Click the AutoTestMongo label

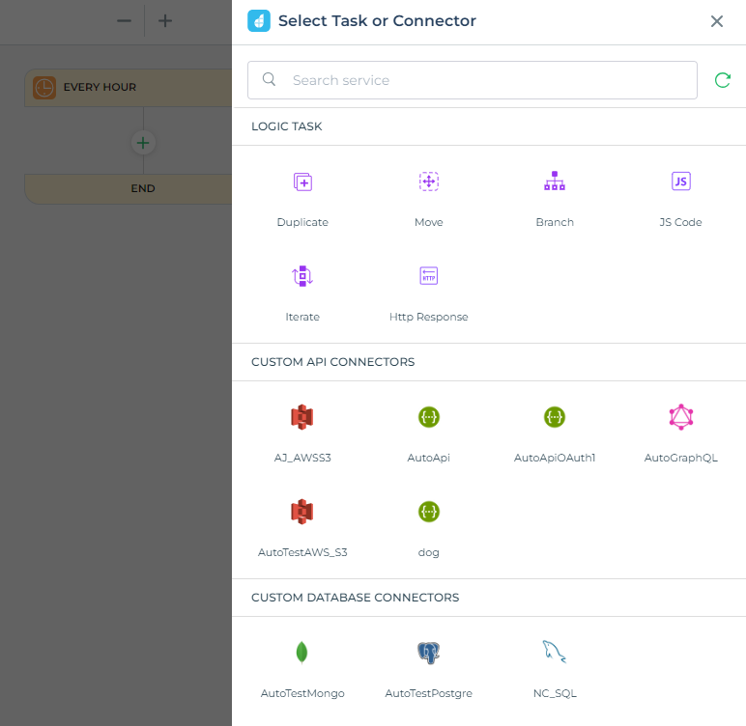[302, 693]
